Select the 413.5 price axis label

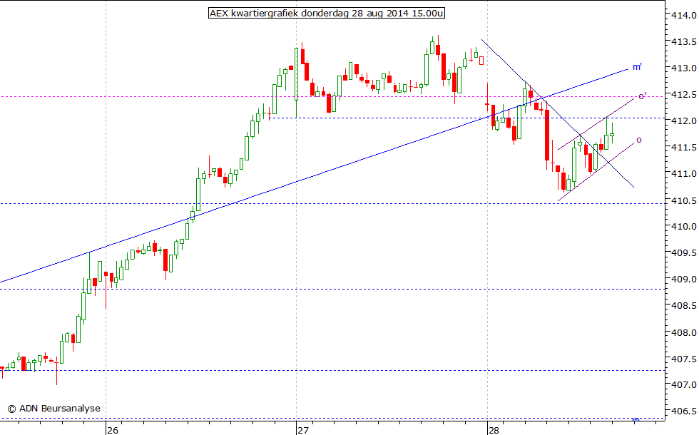684,42
